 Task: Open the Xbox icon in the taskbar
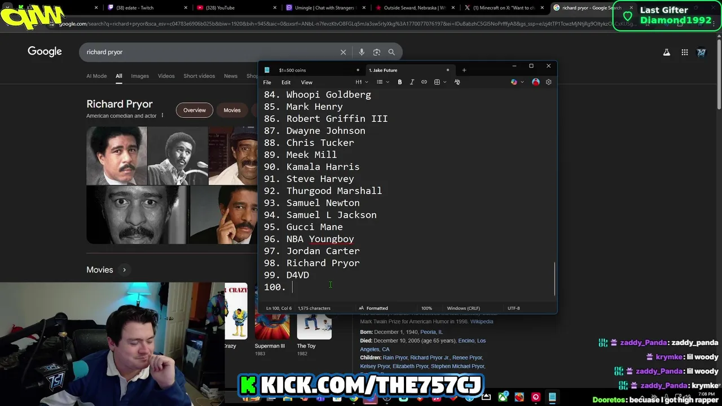click(503, 397)
